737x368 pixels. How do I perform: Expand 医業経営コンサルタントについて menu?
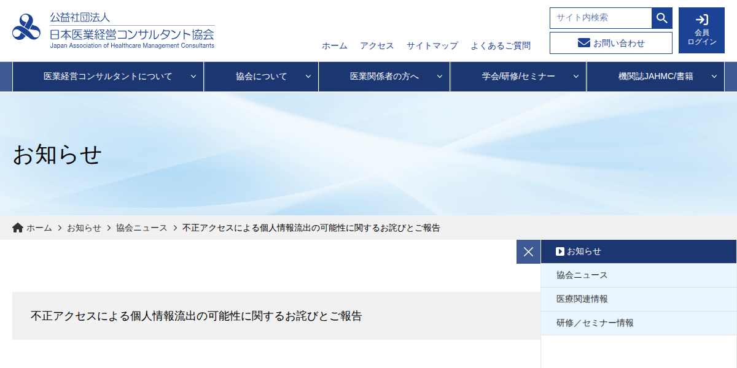tap(108, 77)
